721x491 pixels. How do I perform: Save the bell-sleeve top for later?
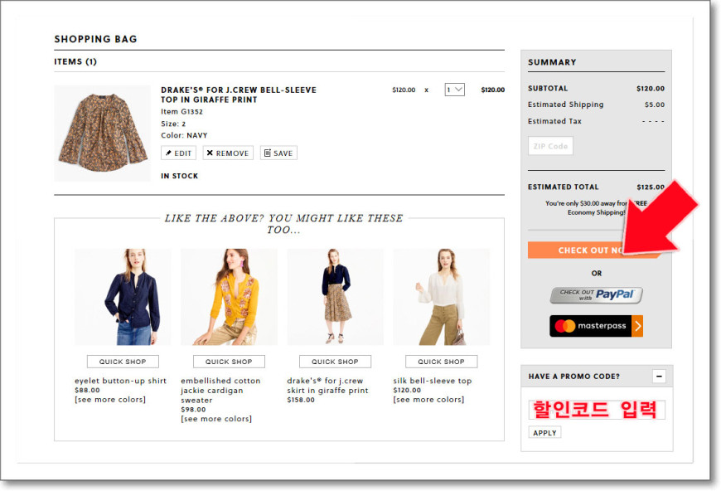point(278,153)
